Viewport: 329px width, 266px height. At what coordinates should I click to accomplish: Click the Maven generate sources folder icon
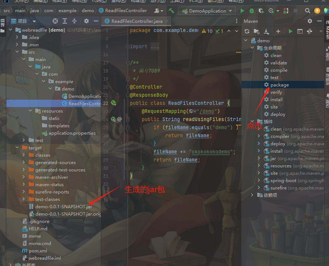[x=257, y=31]
